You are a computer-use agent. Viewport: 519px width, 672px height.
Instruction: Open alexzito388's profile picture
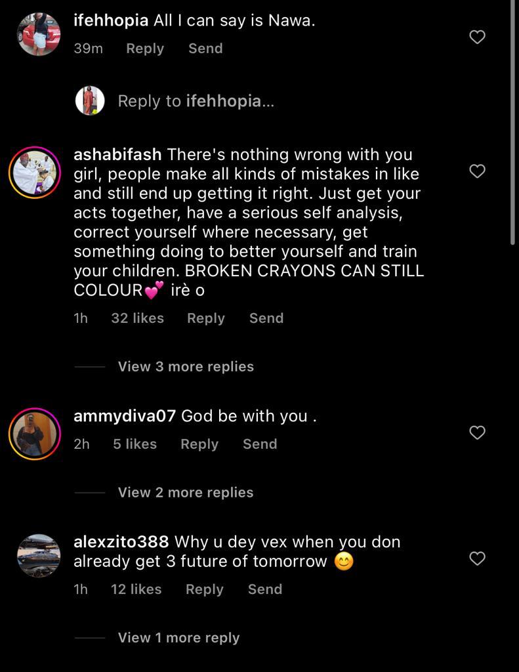point(39,556)
